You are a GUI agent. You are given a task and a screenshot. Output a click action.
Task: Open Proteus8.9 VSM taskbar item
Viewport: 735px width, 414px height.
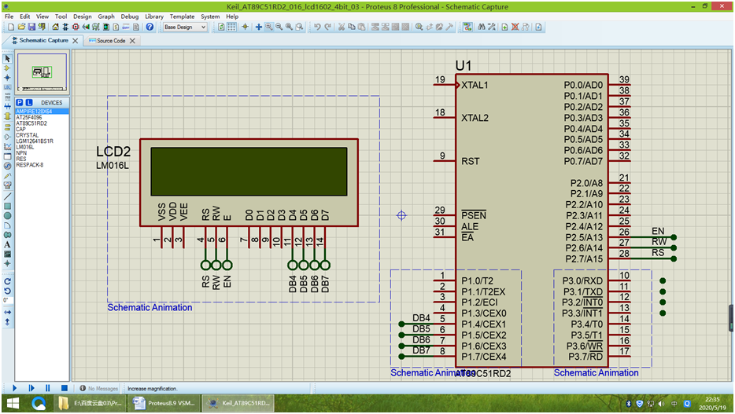point(164,403)
